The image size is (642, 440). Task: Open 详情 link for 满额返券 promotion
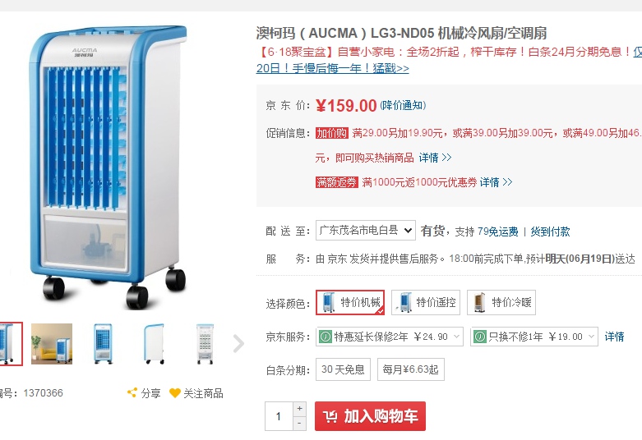[x=496, y=182]
